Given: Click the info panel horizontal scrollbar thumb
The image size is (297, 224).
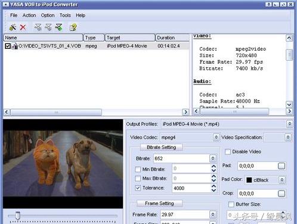Looking at the screenshot, I should coord(234,111).
